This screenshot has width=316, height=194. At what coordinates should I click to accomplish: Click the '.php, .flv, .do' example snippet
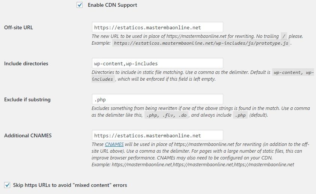coord(167,115)
